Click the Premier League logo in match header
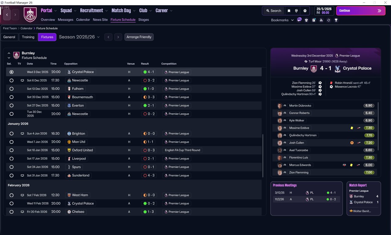 coord(337,56)
